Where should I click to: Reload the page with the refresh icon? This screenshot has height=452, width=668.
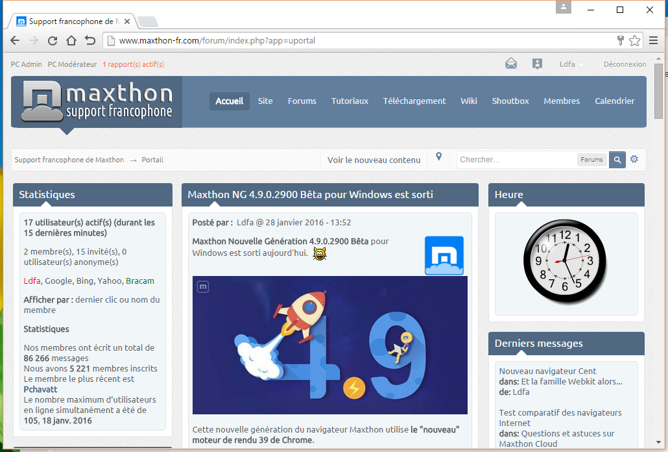click(53, 40)
